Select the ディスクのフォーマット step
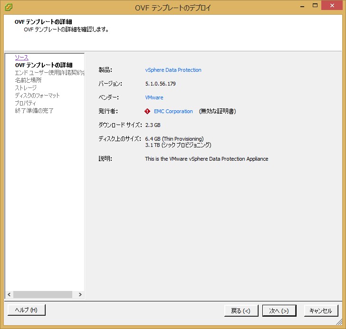This screenshot has width=346, height=329. click(37, 96)
